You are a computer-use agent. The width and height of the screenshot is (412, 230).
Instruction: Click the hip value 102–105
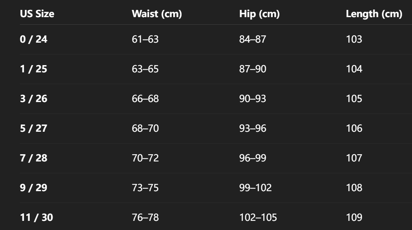pos(258,217)
